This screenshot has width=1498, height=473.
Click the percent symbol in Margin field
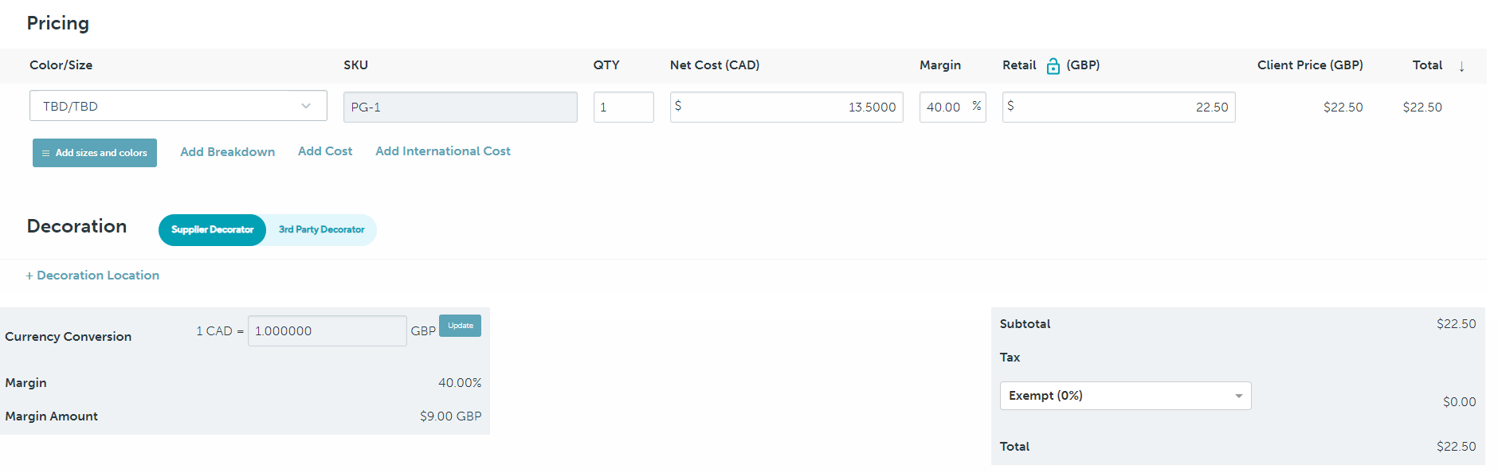coord(976,106)
